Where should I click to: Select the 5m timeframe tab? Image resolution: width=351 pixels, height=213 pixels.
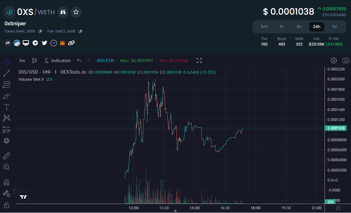point(264,27)
